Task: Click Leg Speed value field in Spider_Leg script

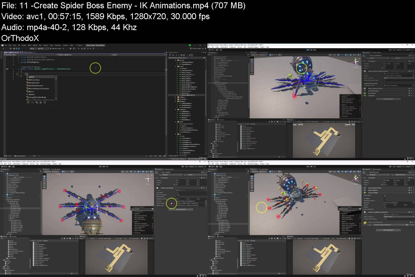Action: 191,192
